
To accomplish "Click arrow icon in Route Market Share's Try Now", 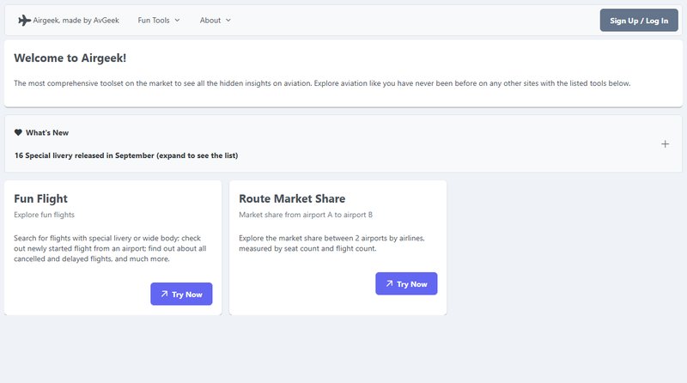I will click(389, 283).
